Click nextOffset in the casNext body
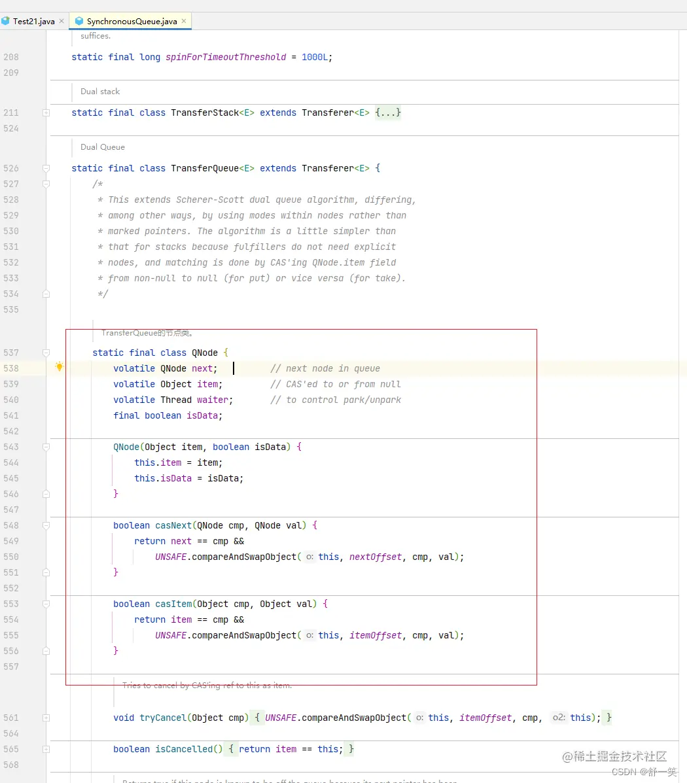This screenshot has height=783, width=687. point(375,557)
